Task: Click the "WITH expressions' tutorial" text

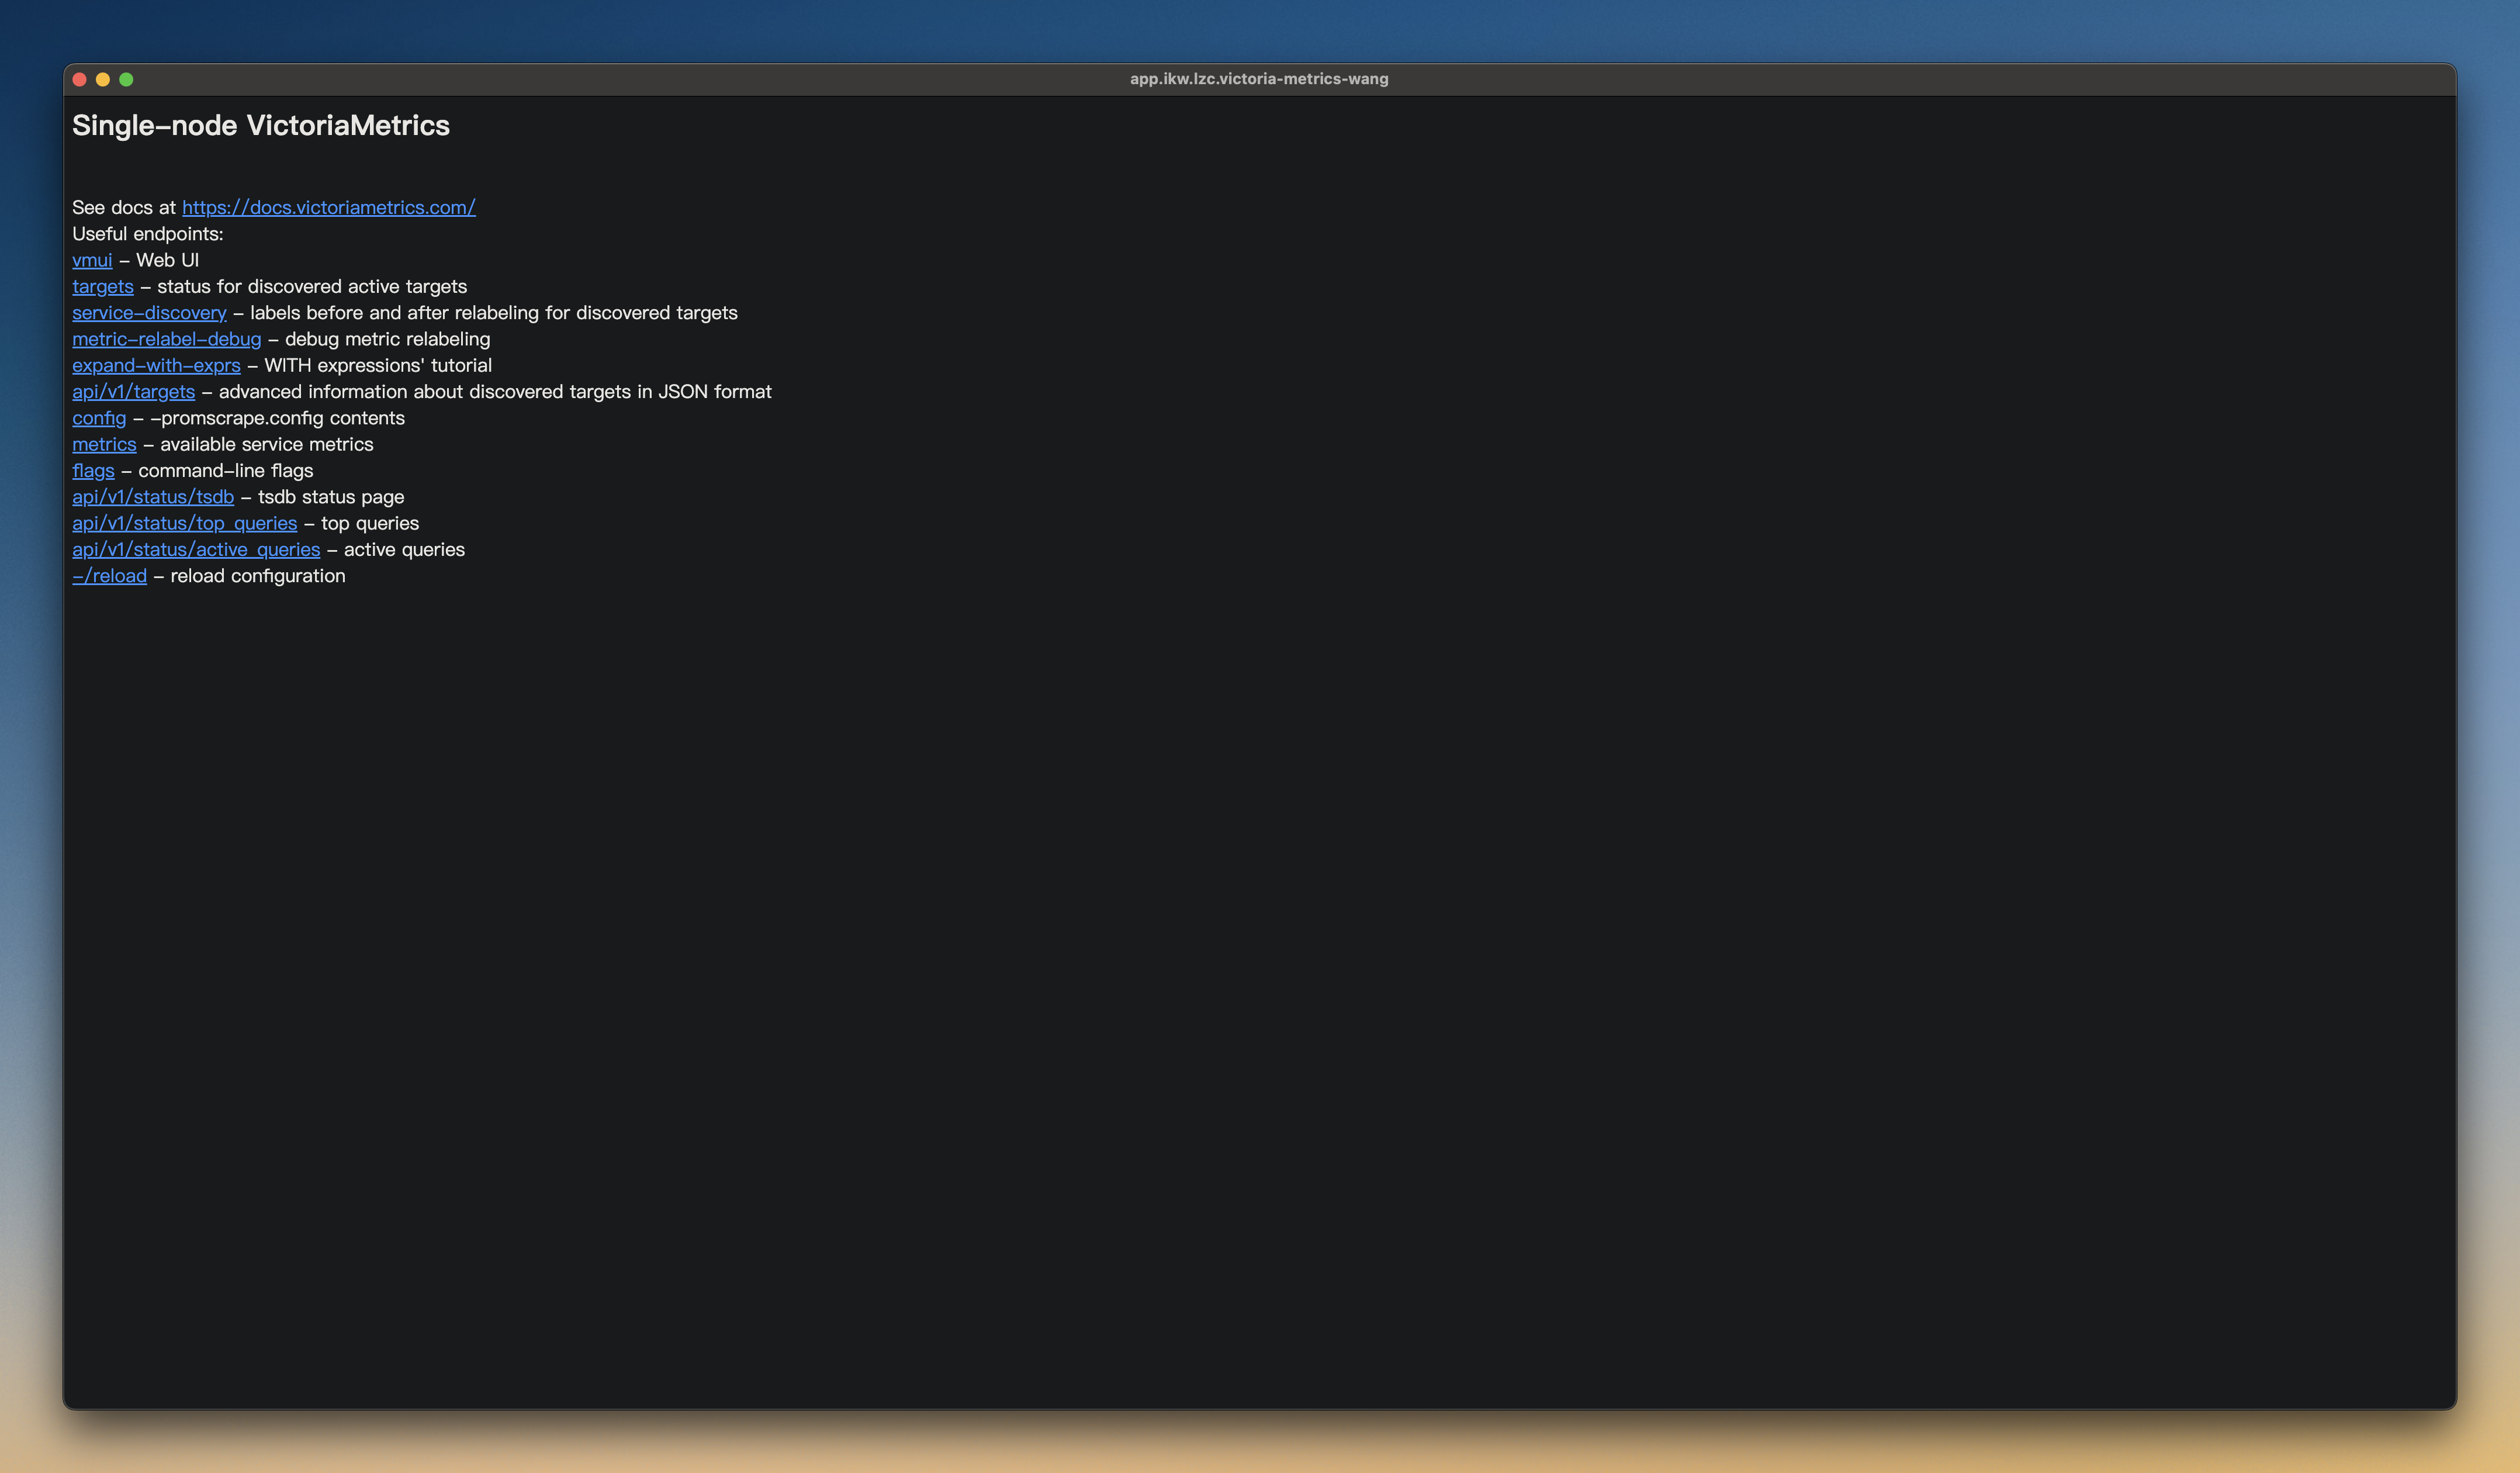Action: click(x=378, y=365)
